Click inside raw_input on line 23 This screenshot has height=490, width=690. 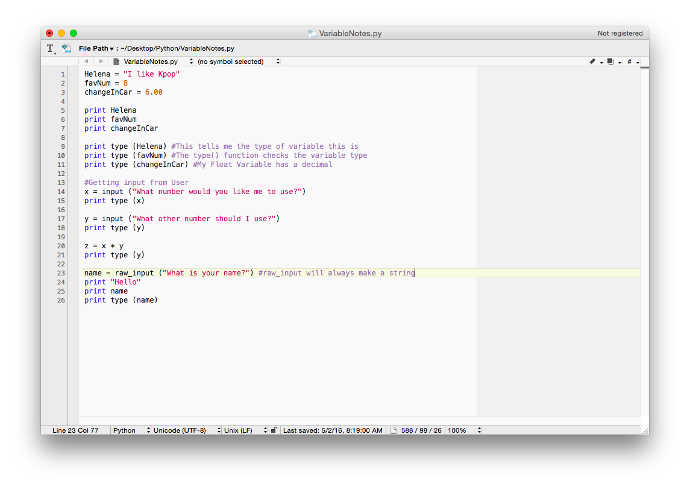coord(134,273)
